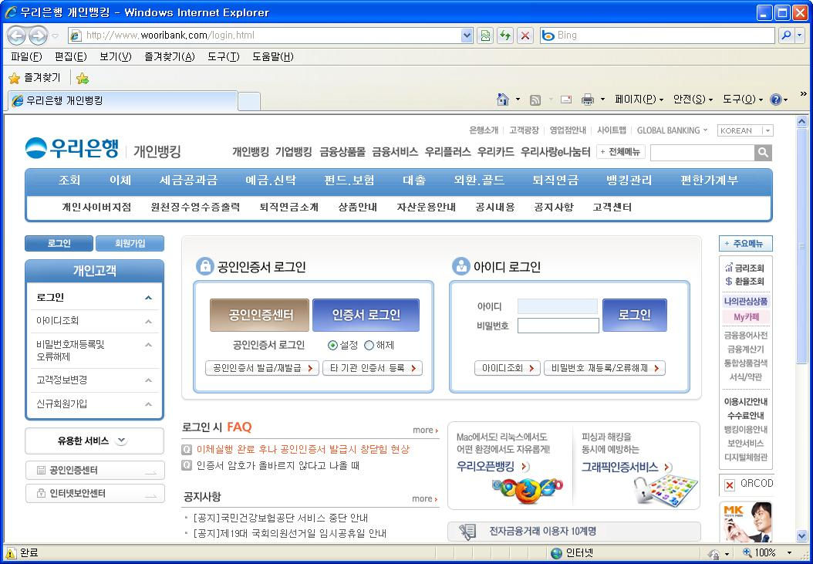813x564 pixels.
Task: Click 공인인증서 발급/재발급 button
Action: coord(262,368)
